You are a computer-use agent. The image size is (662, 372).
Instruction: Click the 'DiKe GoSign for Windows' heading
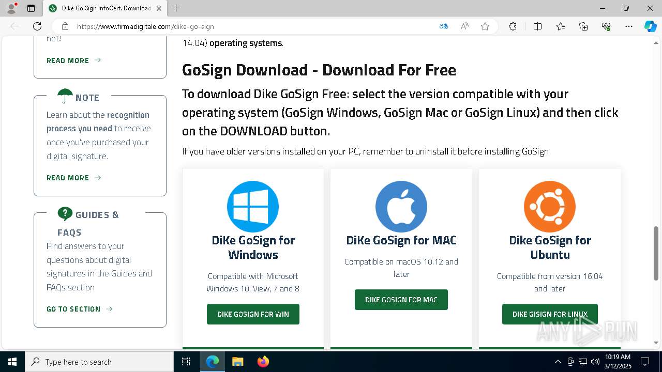point(253,247)
